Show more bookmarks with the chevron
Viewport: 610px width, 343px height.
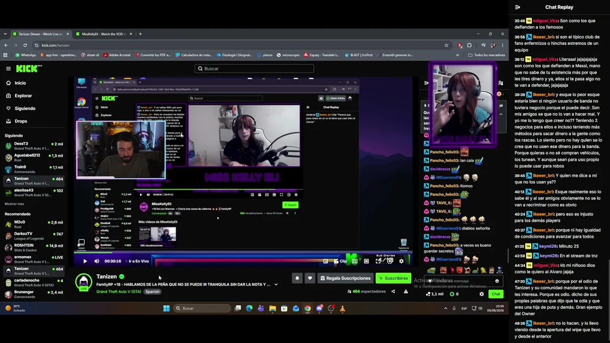click(x=457, y=55)
